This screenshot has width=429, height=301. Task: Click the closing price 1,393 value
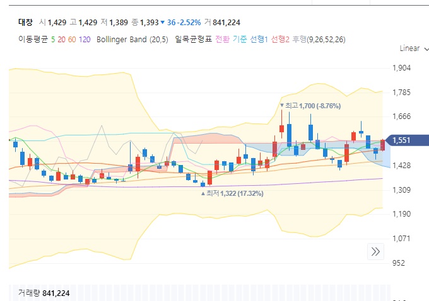point(149,23)
